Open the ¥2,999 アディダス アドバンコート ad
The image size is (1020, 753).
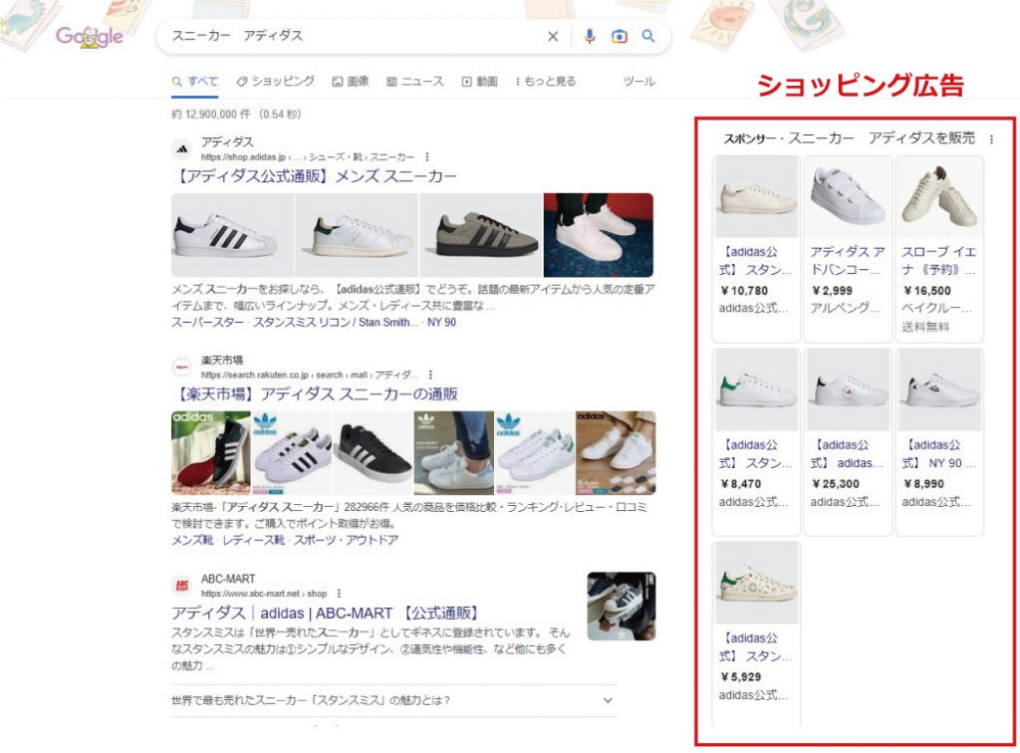click(848, 248)
